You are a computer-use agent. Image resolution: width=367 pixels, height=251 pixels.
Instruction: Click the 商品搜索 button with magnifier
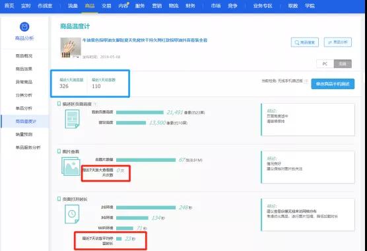(305, 42)
